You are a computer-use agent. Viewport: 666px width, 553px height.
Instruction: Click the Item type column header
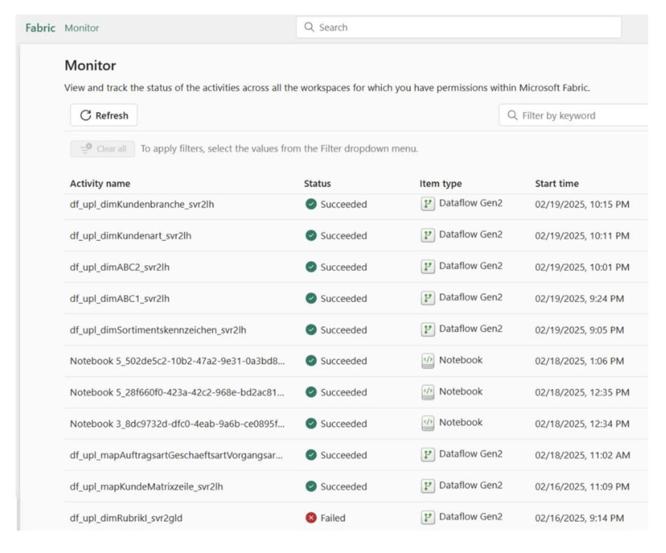pos(441,183)
